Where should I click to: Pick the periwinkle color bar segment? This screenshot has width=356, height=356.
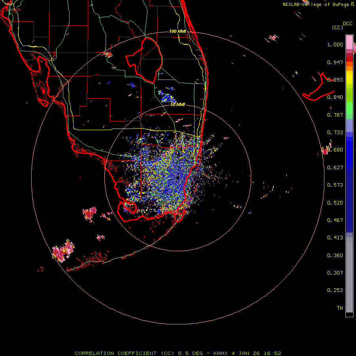[349, 125]
